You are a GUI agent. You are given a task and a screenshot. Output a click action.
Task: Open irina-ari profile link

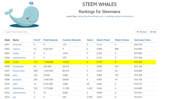16,49
